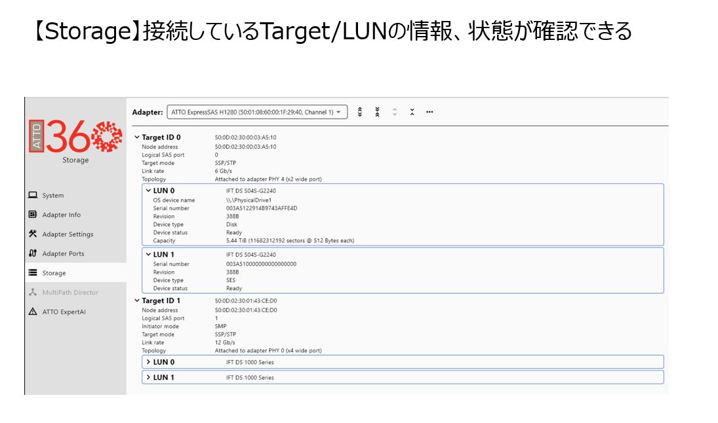Image resolution: width=718 pixels, height=423 pixels.
Task: Click the collapse all double-chevron toolbar icon
Action: [377, 112]
